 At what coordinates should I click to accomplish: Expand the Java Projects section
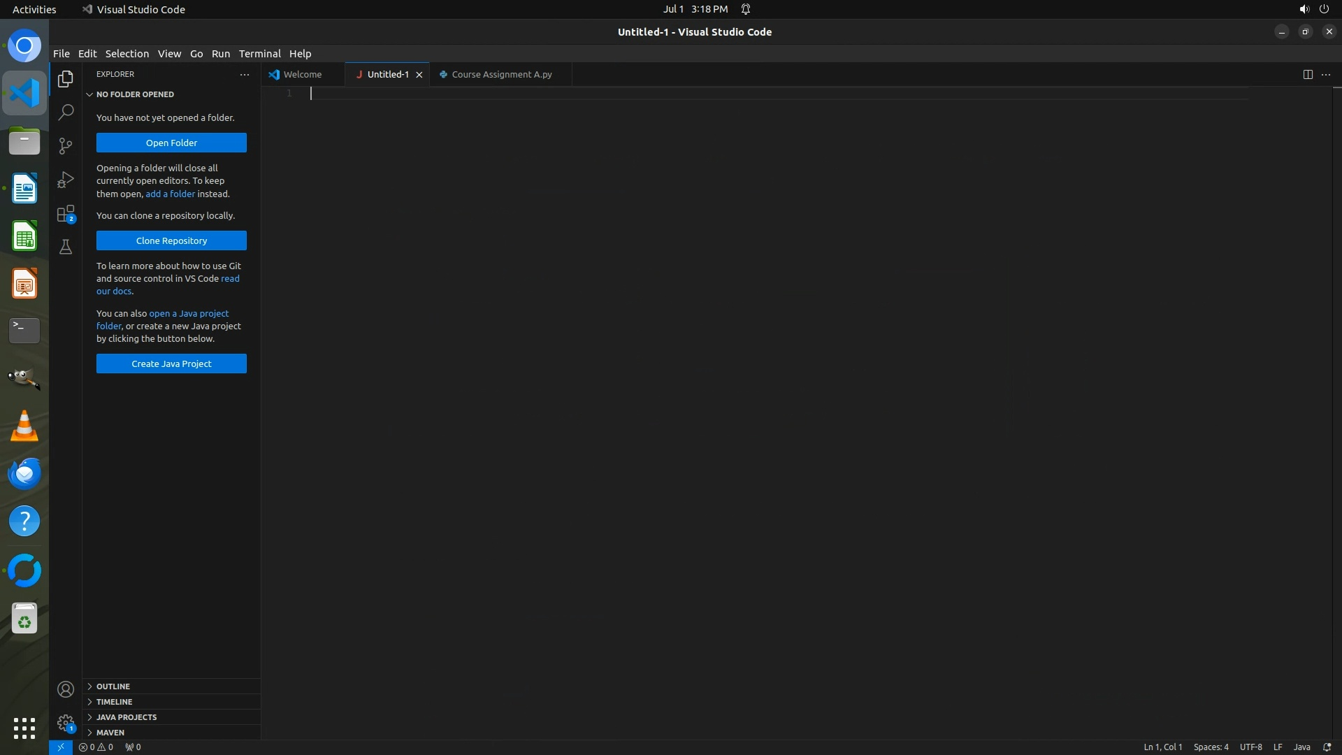point(127,717)
